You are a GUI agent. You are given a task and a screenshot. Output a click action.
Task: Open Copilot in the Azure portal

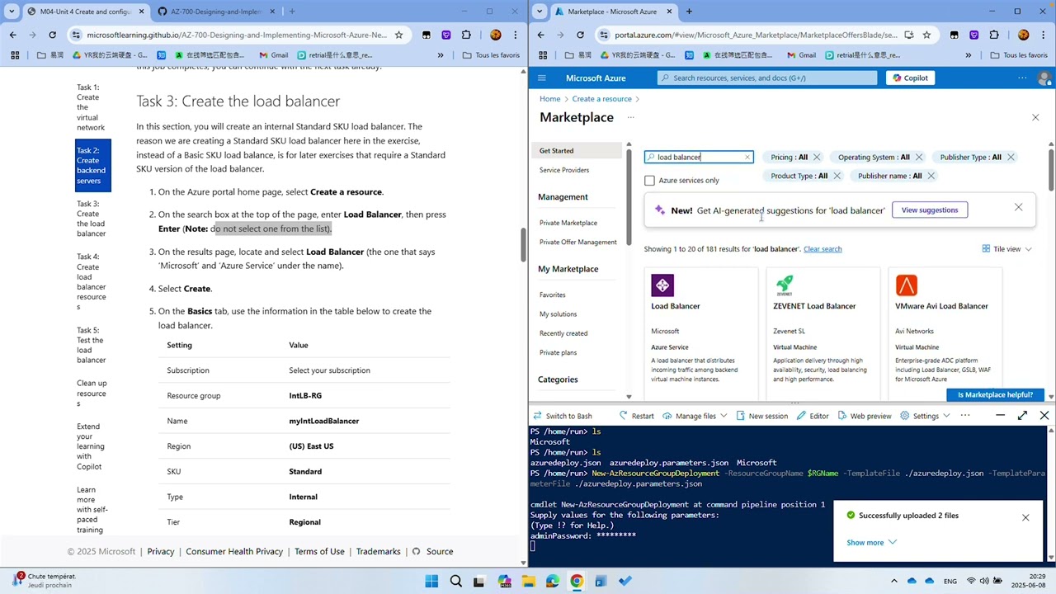pyautogui.click(x=910, y=78)
